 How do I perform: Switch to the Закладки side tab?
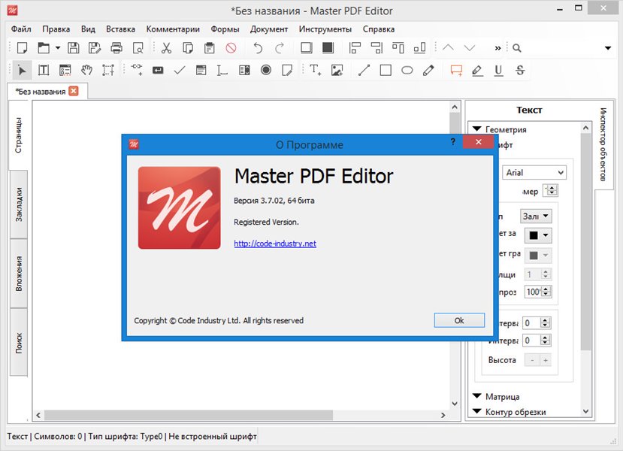pyautogui.click(x=19, y=204)
